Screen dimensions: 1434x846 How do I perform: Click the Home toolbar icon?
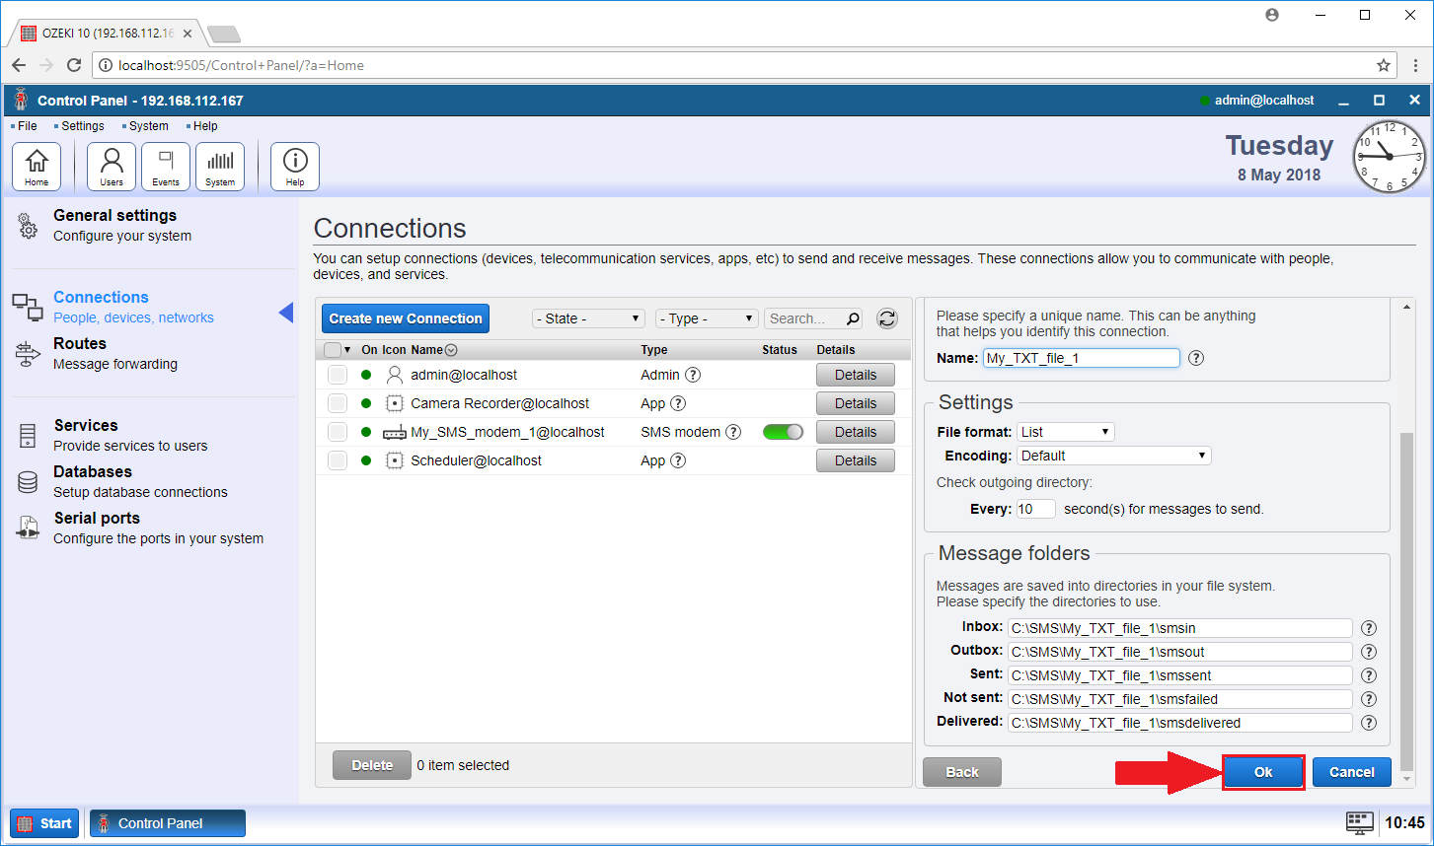[37, 166]
